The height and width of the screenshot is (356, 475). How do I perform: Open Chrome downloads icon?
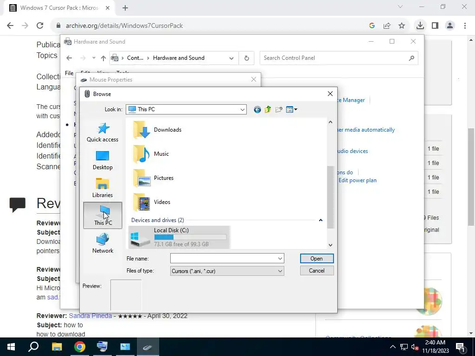point(420,26)
